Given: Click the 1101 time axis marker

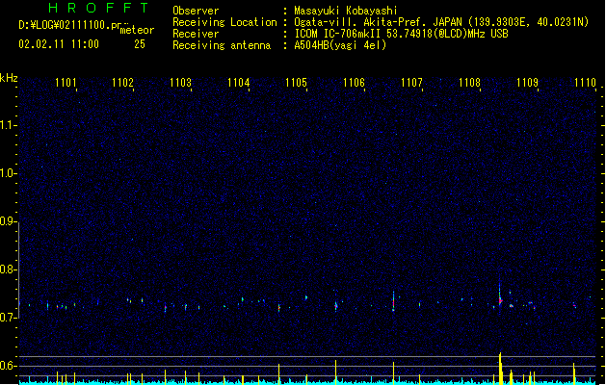Looking at the screenshot, I should coord(66,82).
